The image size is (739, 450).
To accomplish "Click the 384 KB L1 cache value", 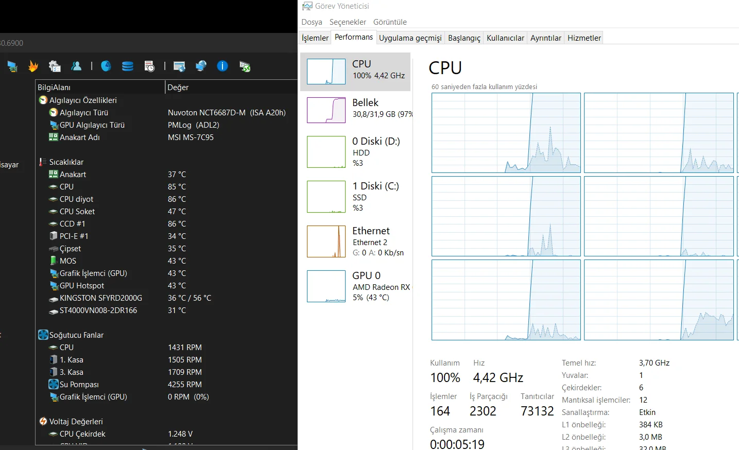I will 651,425.
